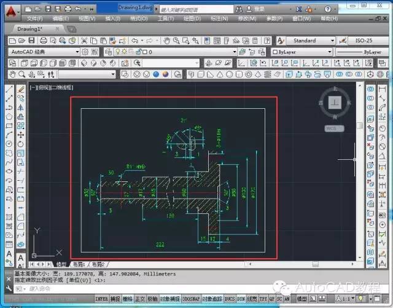The height and width of the screenshot is (308, 393).
Task: Toggle 对象捕捉 object snap in status bar
Action: pyautogui.click(x=169, y=299)
